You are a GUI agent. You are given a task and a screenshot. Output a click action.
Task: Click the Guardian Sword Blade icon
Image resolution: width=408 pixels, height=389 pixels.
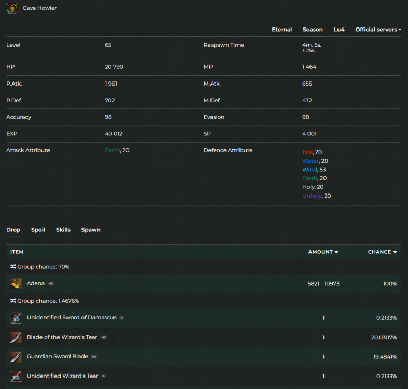[16, 357]
